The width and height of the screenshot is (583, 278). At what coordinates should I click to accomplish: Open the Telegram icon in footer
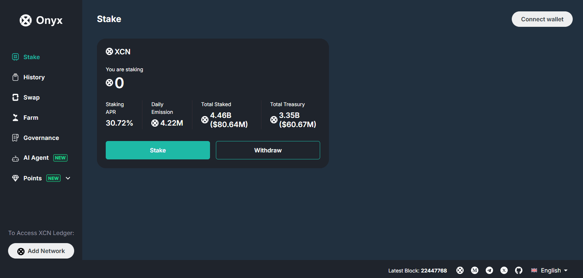tap(489, 270)
